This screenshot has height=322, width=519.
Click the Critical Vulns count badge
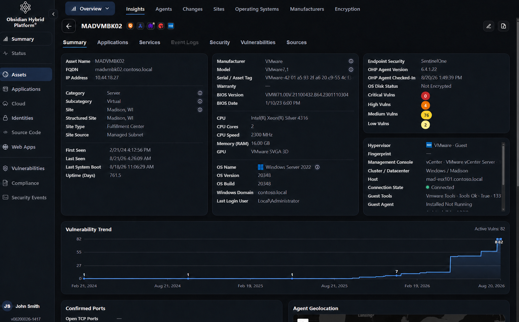(425, 96)
